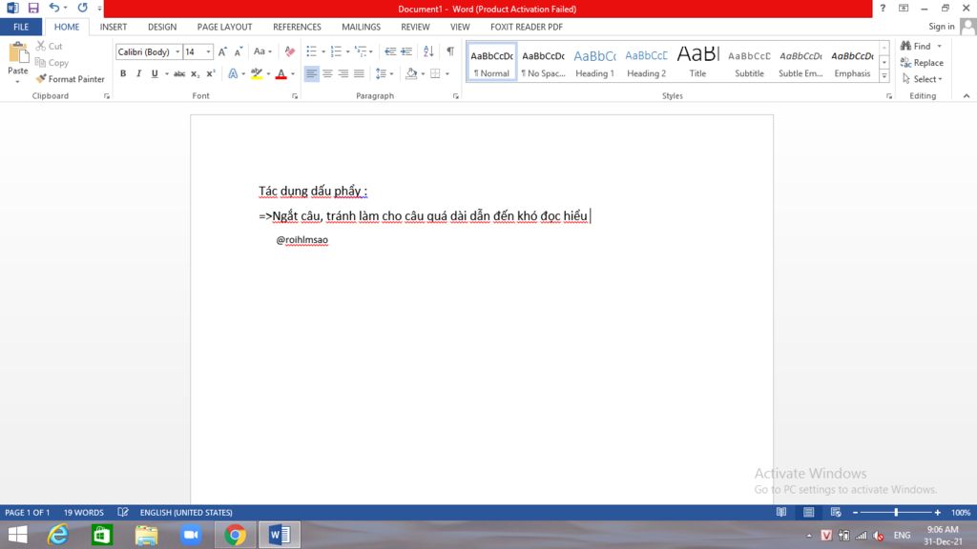Screen dimensions: 977x549
Task: Toggle Underline formatting
Action: click(155, 73)
